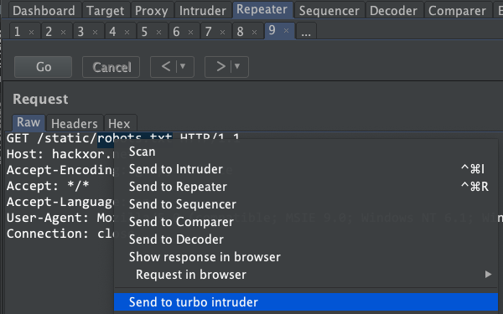
Task: Open the back history dropdown arrow
Action: point(183,66)
